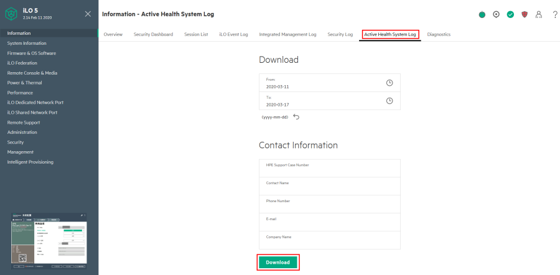Open help with the question mark icon
Viewport: 560px width, 275px height.
[554, 15]
